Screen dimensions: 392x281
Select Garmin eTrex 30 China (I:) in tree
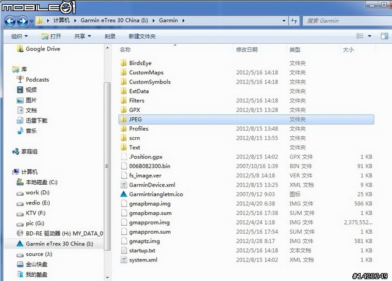click(55, 244)
